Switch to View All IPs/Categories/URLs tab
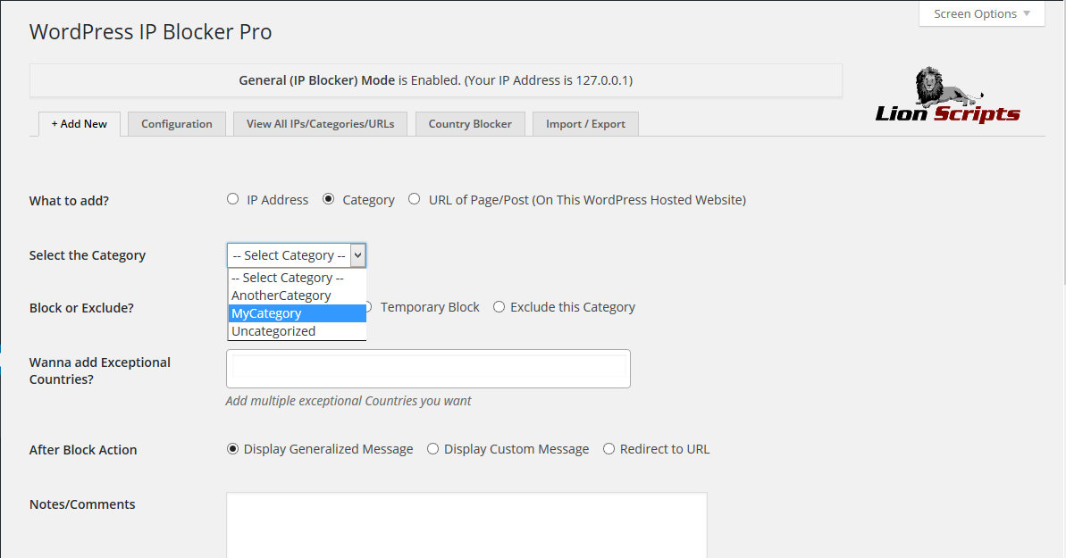The height and width of the screenshot is (558, 1066). tap(320, 124)
